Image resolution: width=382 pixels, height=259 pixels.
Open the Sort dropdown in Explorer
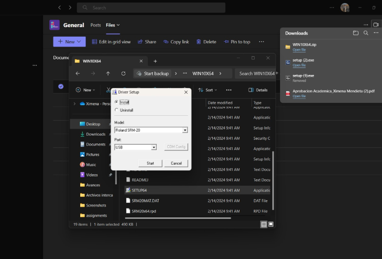[x=207, y=90]
